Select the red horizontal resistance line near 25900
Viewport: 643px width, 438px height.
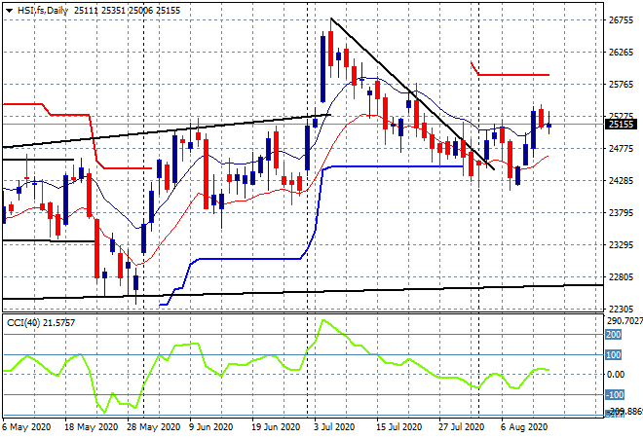pos(512,75)
